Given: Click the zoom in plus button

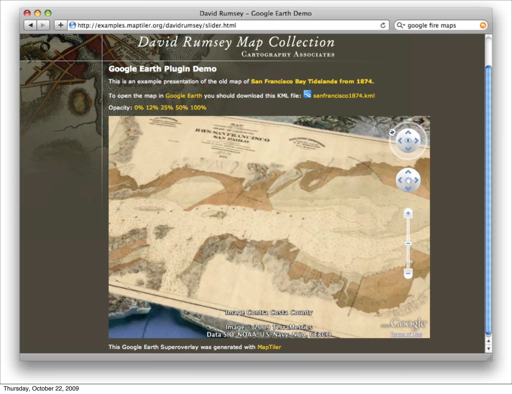Looking at the screenshot, I should point(408,213).
